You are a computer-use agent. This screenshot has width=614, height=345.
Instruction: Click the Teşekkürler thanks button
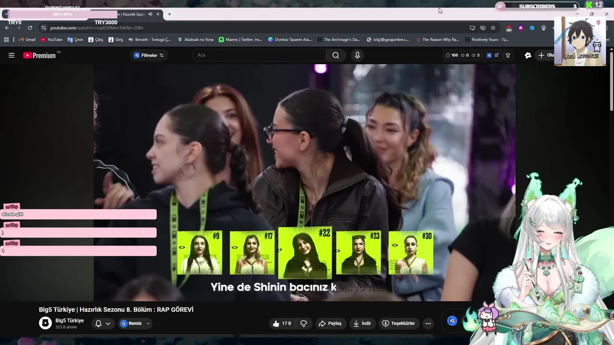[398, 323]
